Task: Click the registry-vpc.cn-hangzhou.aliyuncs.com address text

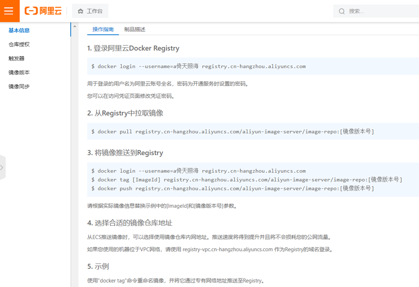Action: click(228, 249)
